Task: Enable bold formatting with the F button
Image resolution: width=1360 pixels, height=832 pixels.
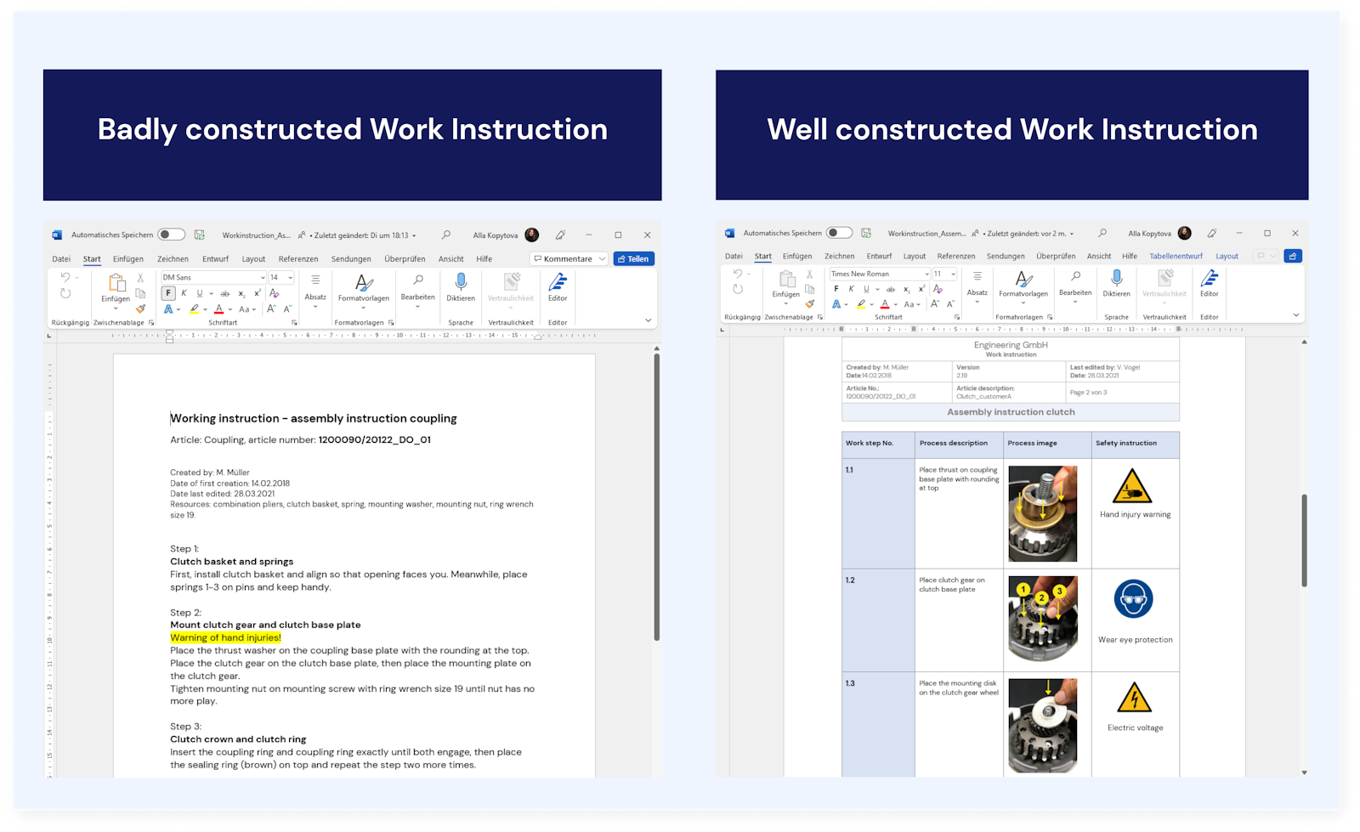Action: 168,292
